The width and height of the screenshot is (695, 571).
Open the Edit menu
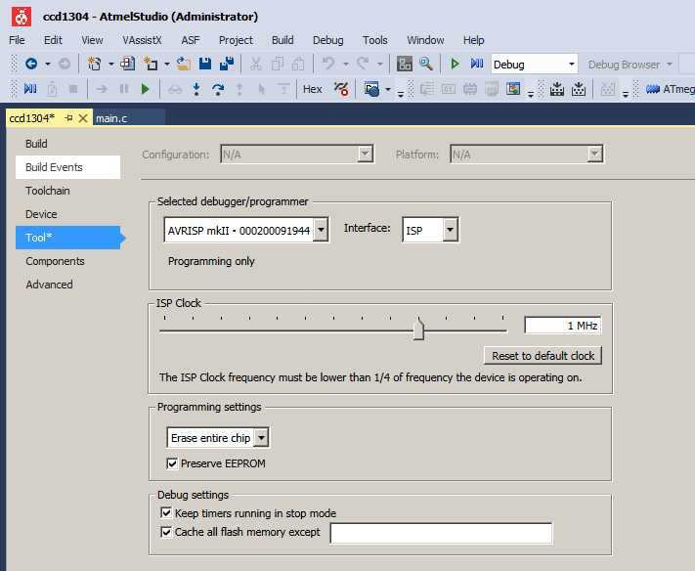53,40
